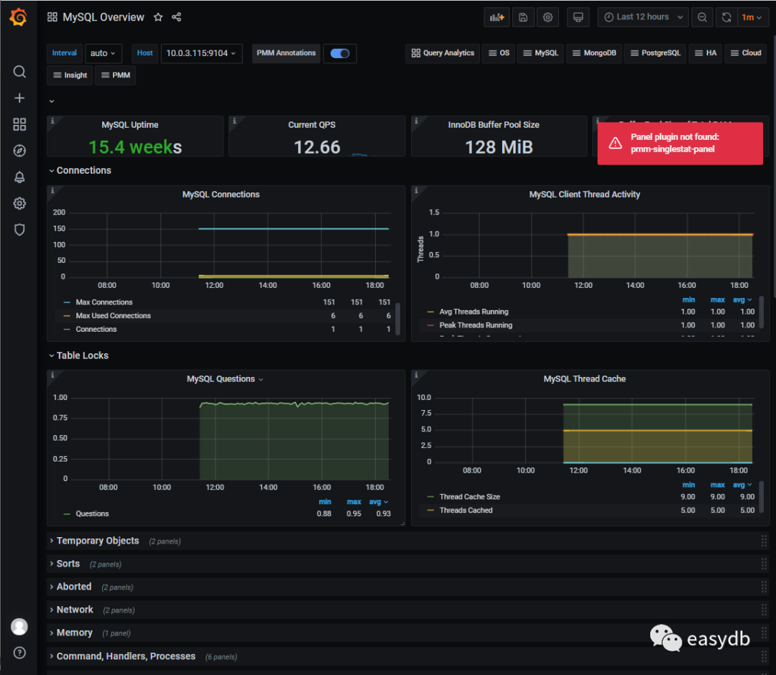Open the MongoDB dashboards menu

click(x=594, y=53)
